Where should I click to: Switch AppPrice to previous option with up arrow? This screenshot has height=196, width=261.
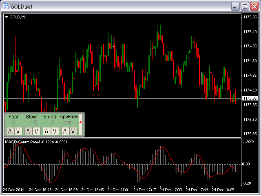[65, 131]
